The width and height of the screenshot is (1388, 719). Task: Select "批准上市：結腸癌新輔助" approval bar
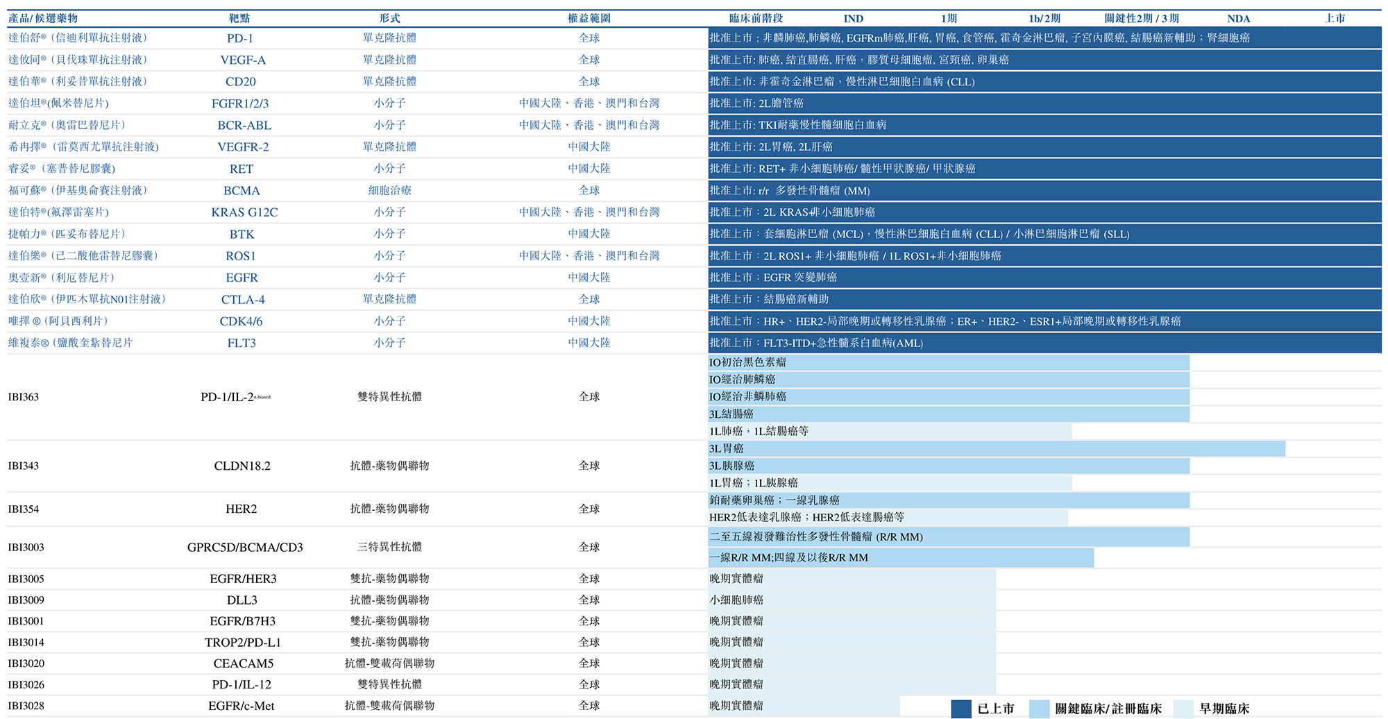pos(1044,299)
